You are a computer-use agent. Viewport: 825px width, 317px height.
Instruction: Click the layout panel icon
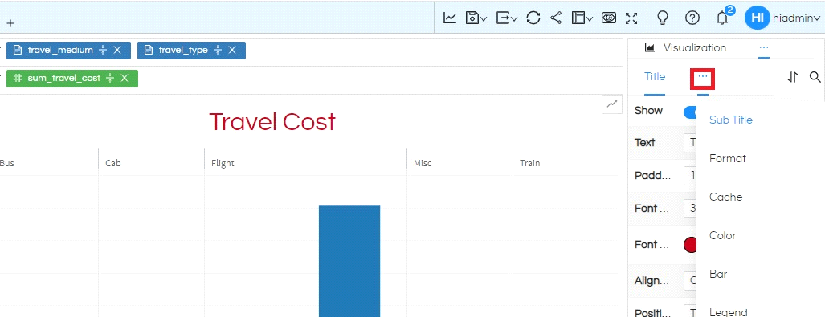click(578, 18)
